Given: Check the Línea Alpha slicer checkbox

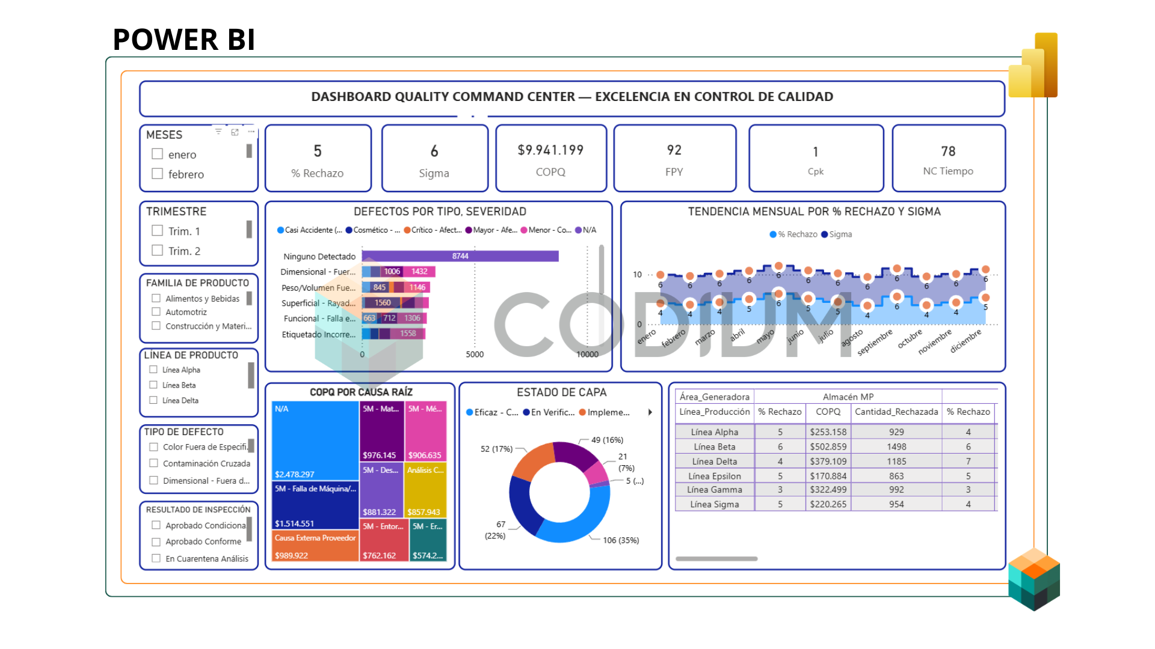Looking at the screenshot, I should coord(153,370).
